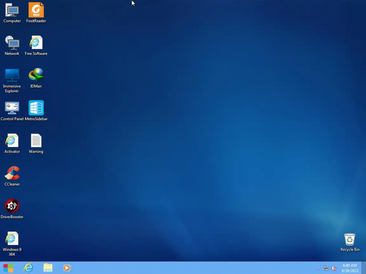Select the Computer desktop icon
The width and height of the screenshot is (366, 274).
[x=12, y=13]
